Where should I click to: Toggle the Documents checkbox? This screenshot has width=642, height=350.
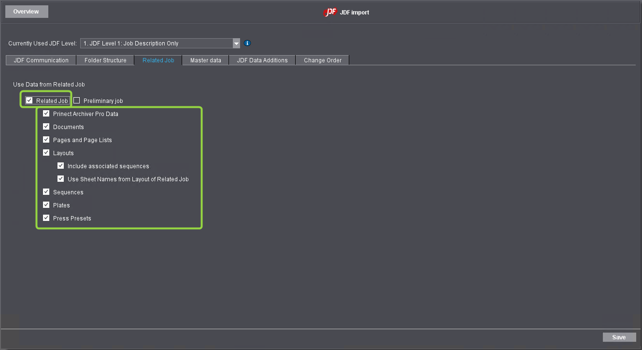pos(46,127)
